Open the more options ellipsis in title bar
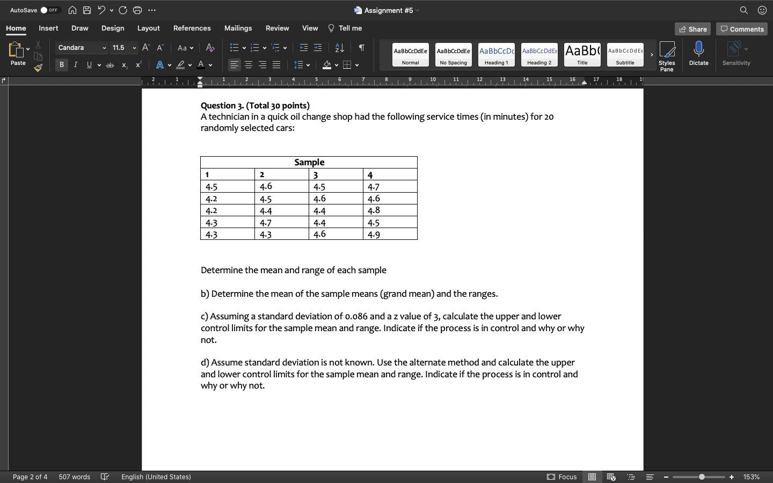 (152, 10)
